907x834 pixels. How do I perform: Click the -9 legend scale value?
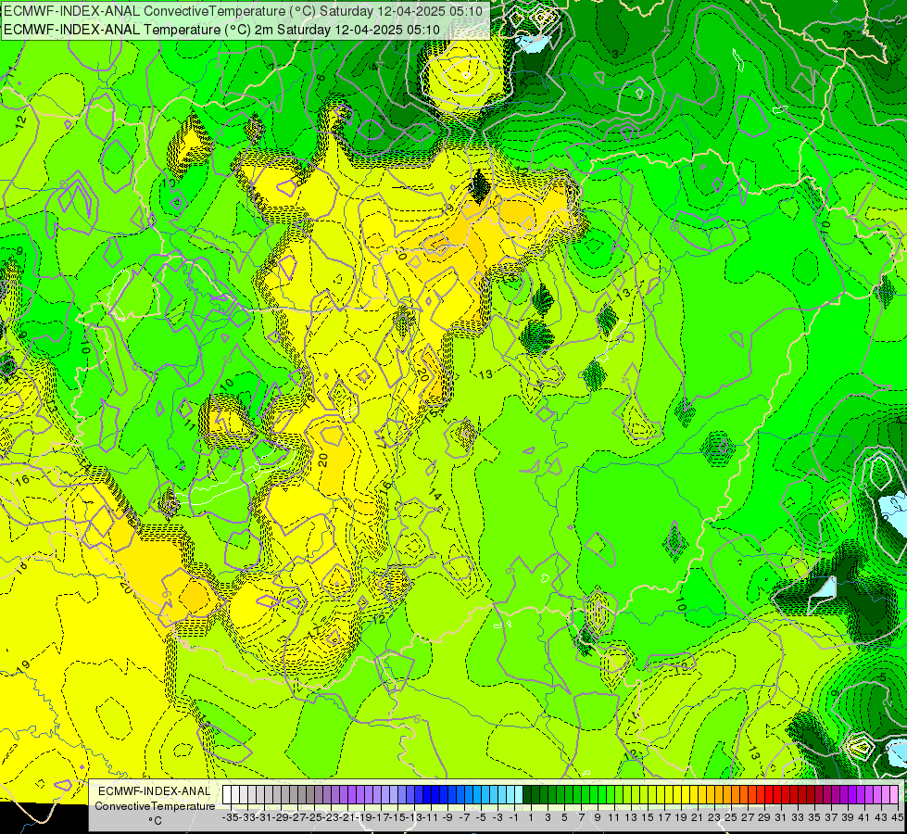click(447, 817)
